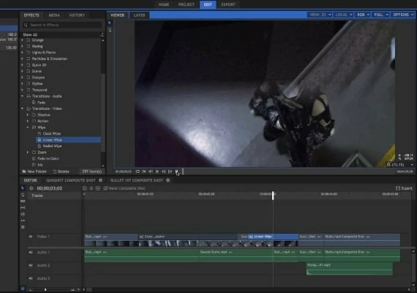Click the viewer hand tool
This screenshot has height=293, width=417.
click(x=110, y=30)
